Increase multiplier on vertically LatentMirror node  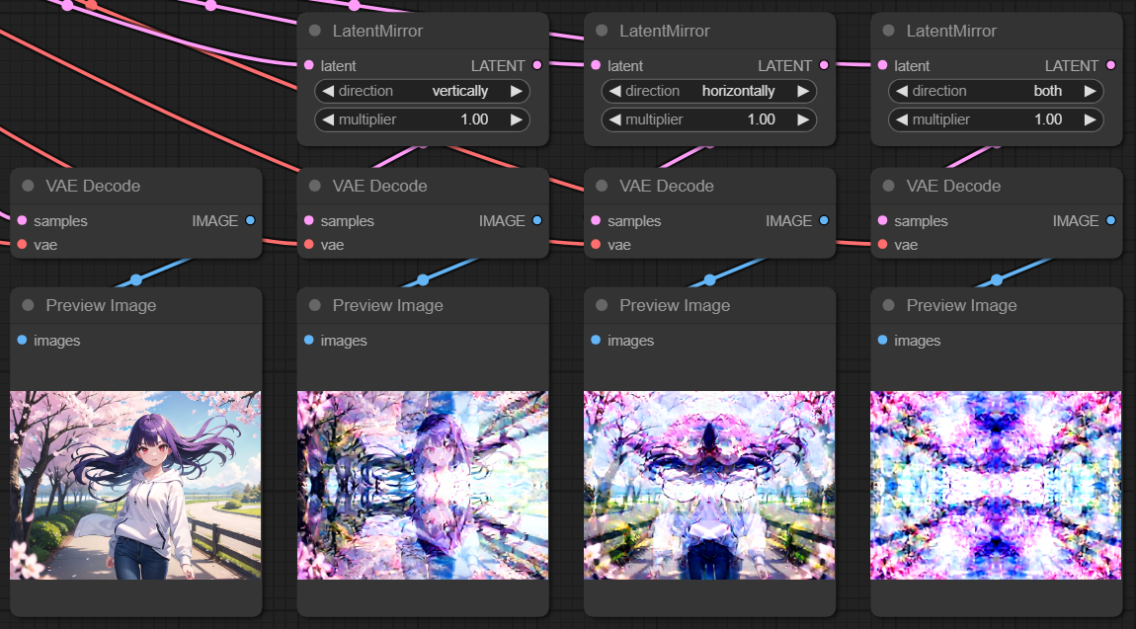coord(516,119)
